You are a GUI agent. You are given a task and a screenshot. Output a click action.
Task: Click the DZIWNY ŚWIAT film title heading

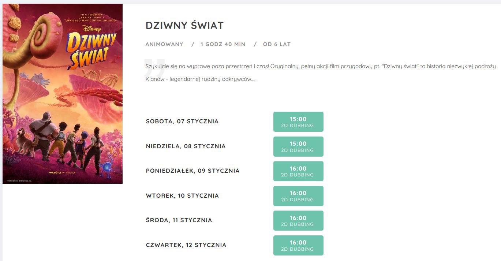coord(184,25)
